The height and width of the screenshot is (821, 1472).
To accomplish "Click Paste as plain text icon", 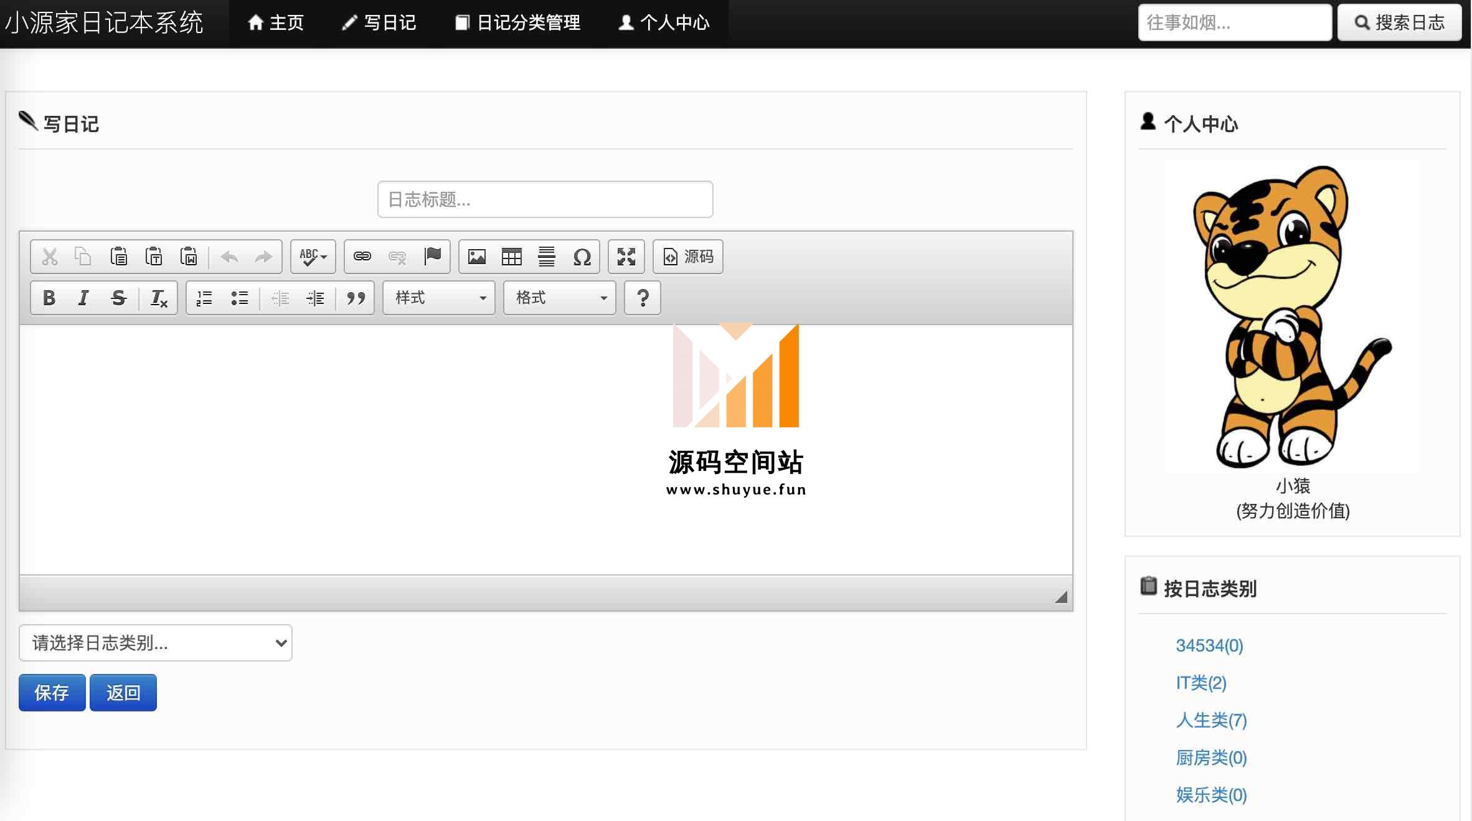I will tap(153, 257).
